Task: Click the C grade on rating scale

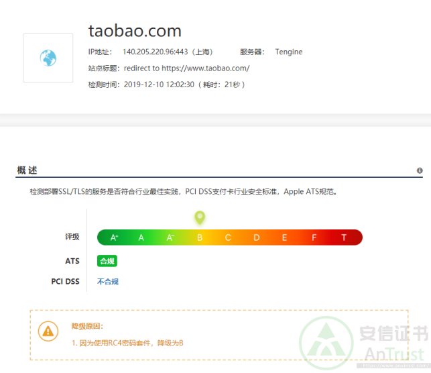Action: tap(228, 237)
